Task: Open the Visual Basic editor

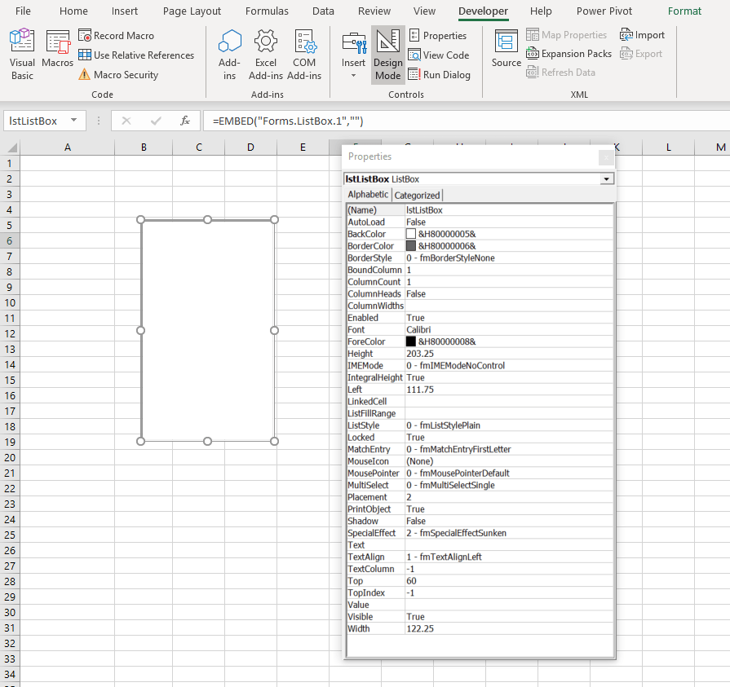Action: tap(21, 53)
